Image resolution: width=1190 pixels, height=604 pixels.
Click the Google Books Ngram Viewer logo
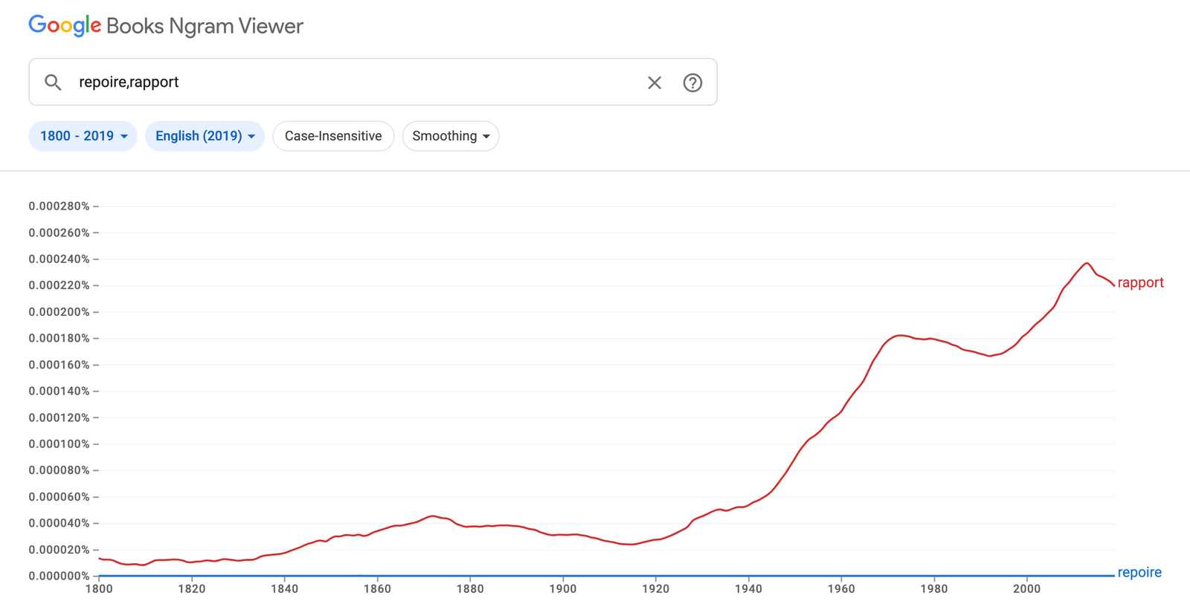coord(166,26)
